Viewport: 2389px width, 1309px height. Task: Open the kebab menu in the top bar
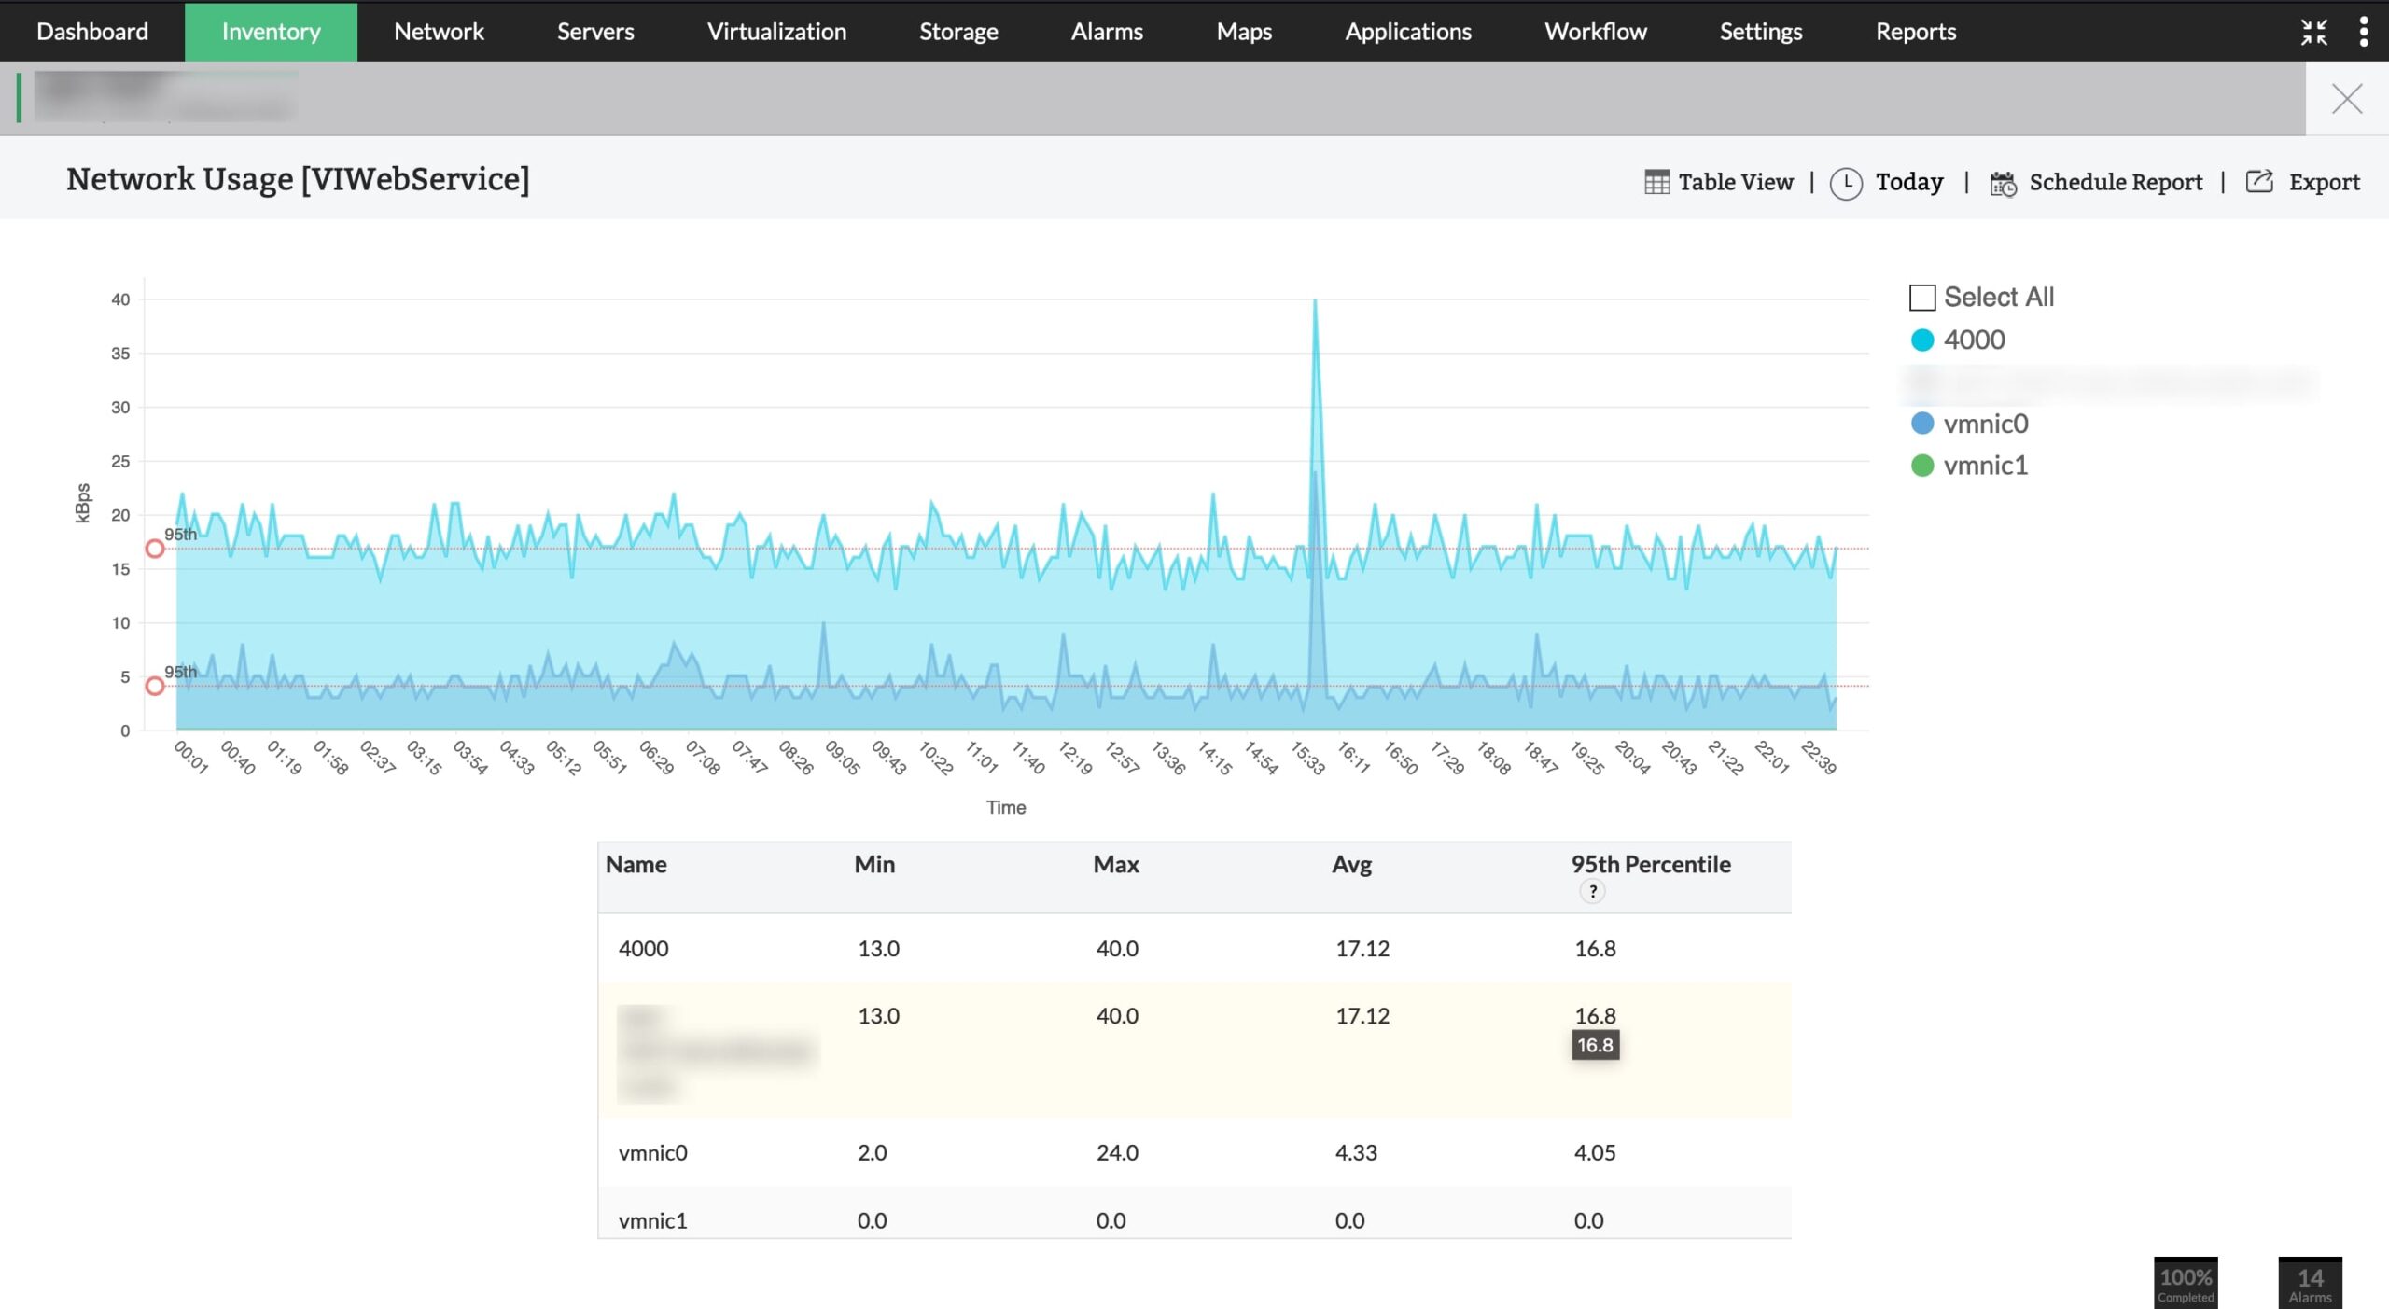pos(2364,31)
